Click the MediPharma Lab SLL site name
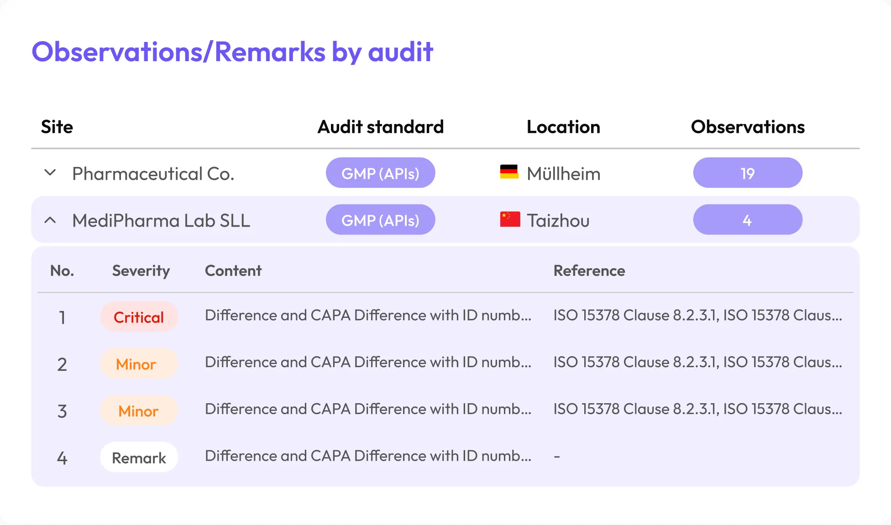Screen dimensions: 891x525 click(x=161, y=221)
